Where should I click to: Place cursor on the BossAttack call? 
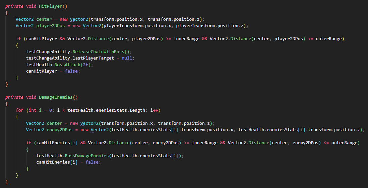click(67, 64)
